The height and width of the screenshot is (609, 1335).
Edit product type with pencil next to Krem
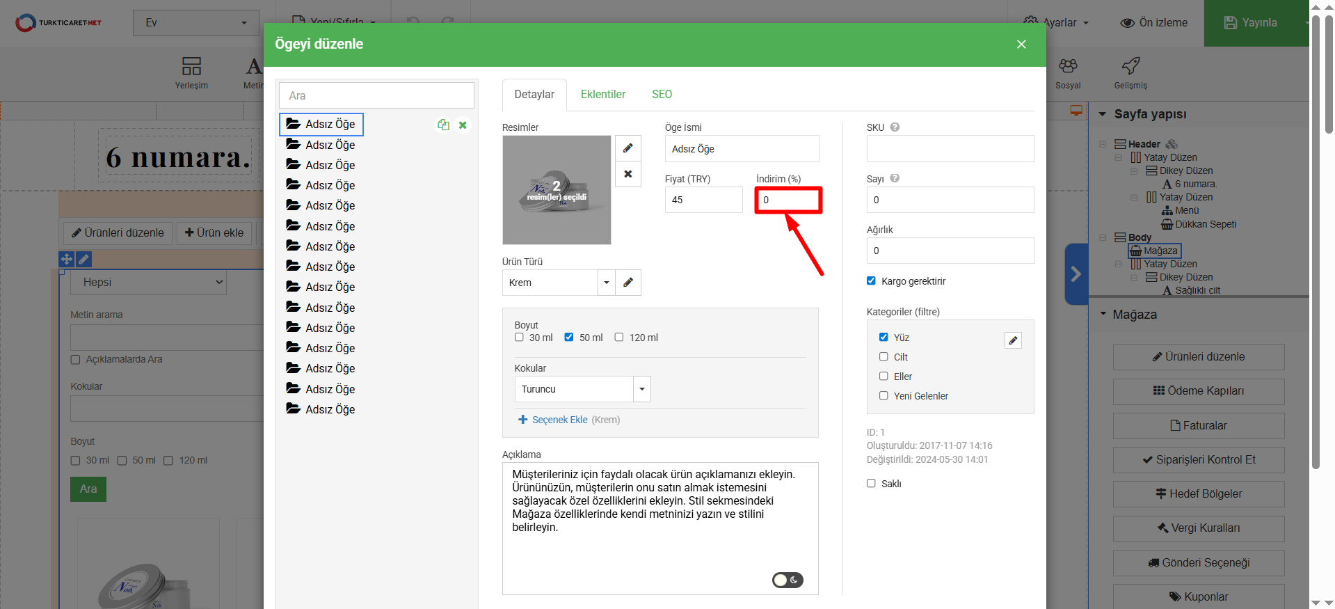[x=627, y=283]
